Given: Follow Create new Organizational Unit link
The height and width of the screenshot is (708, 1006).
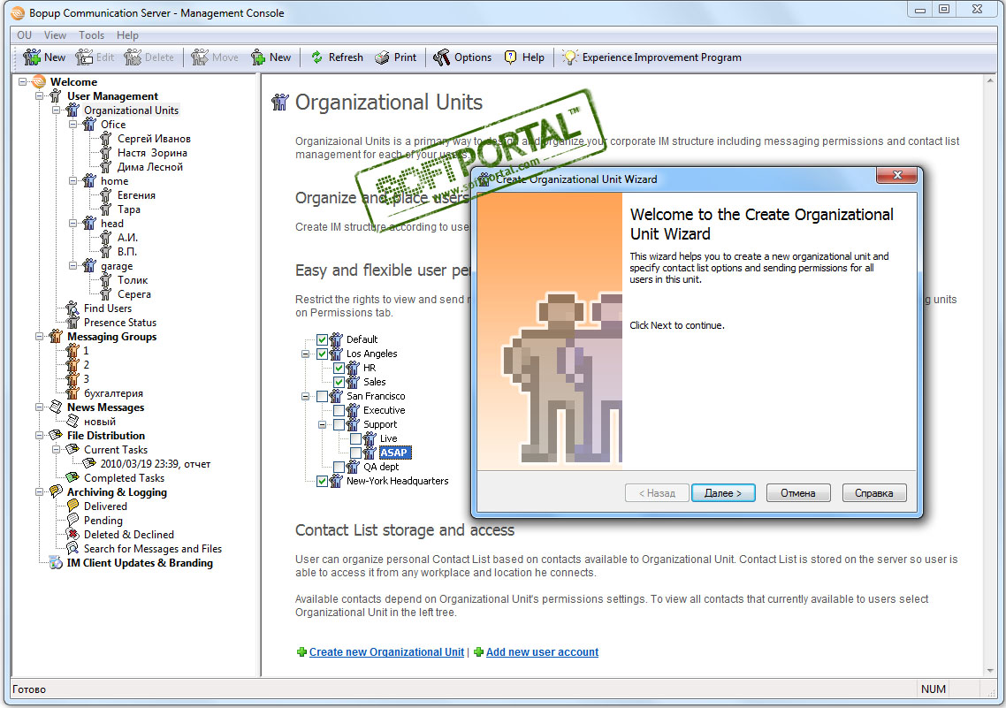Looking at the screenshot, I should point(386,652).
